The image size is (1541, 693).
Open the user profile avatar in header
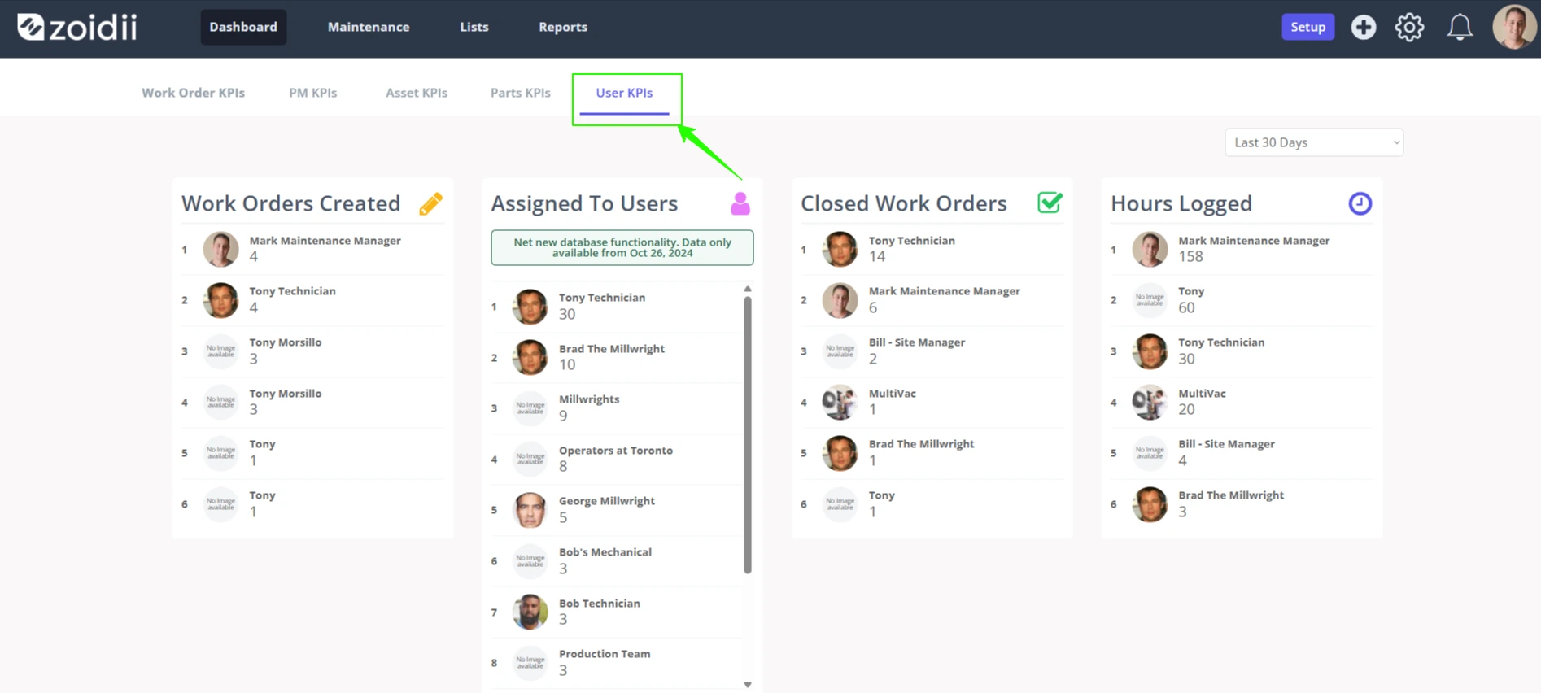[x=1514, y=27]
